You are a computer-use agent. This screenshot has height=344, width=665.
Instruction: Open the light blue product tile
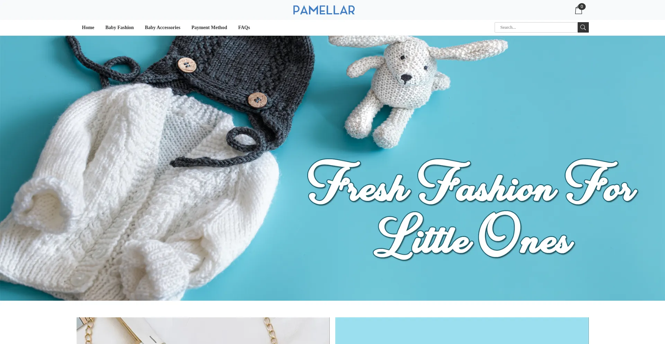coord(462,330)
